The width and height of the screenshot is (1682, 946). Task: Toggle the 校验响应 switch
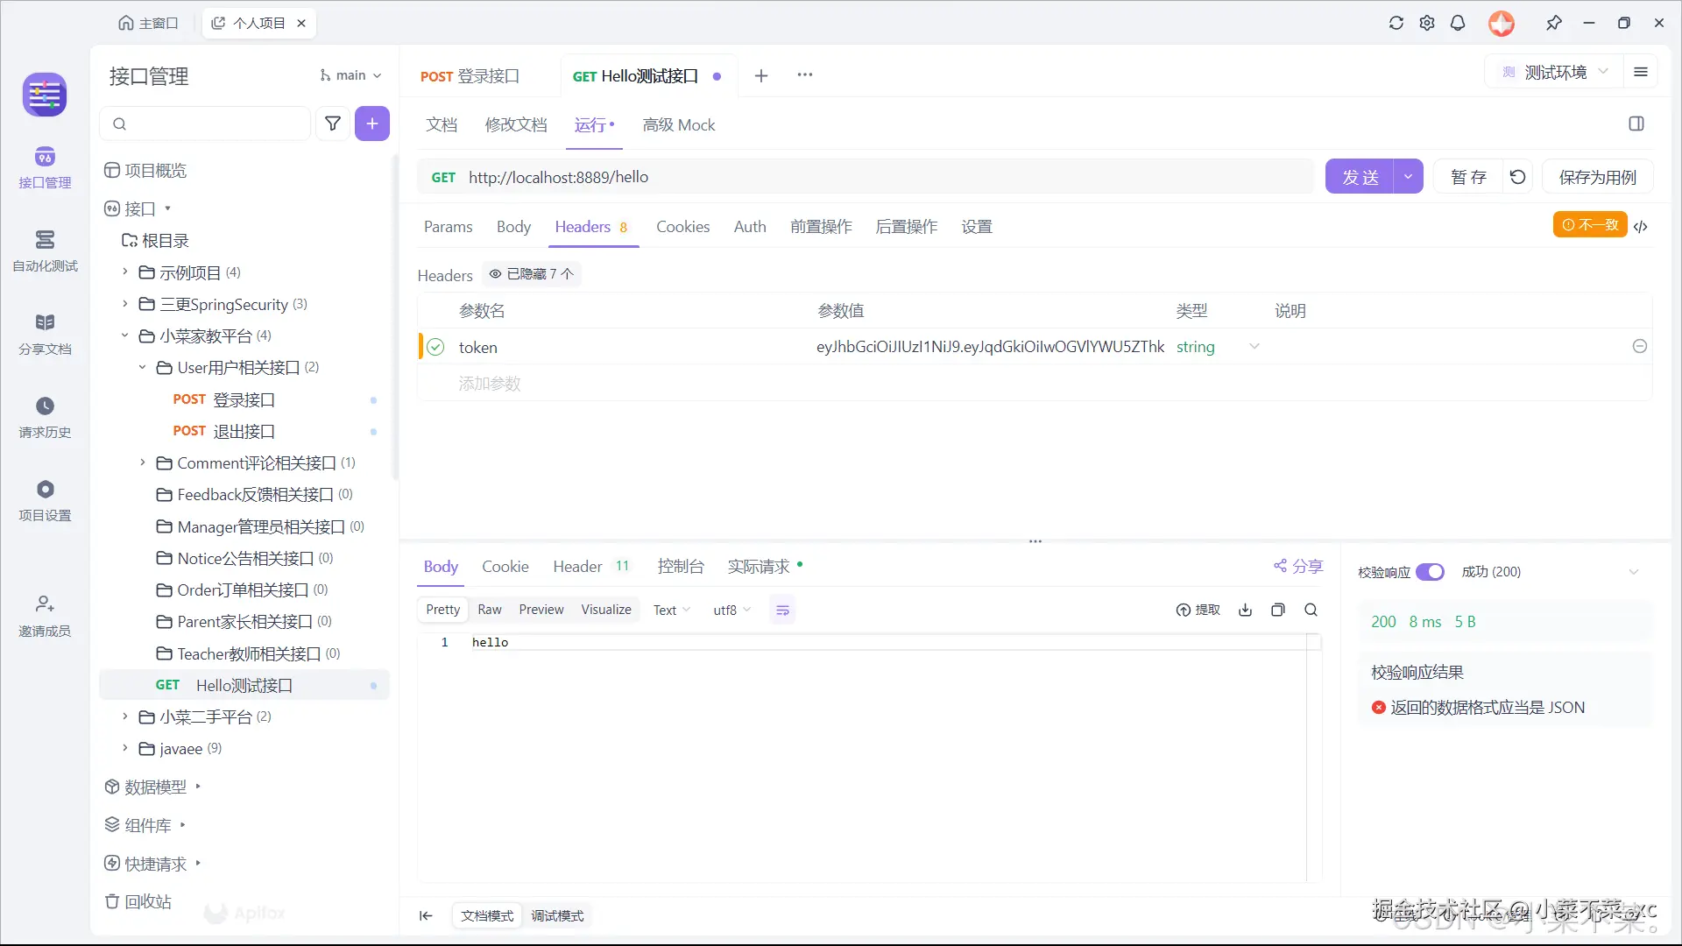[x=1430, y=572]
